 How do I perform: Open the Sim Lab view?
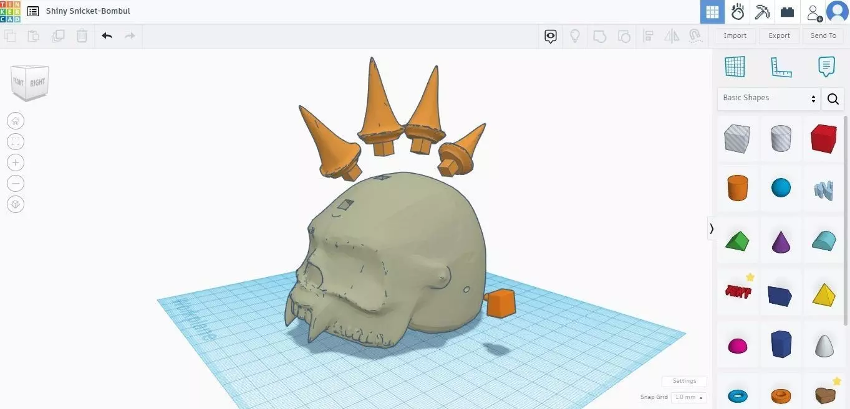pyautogui.click(x=738, y=12)
